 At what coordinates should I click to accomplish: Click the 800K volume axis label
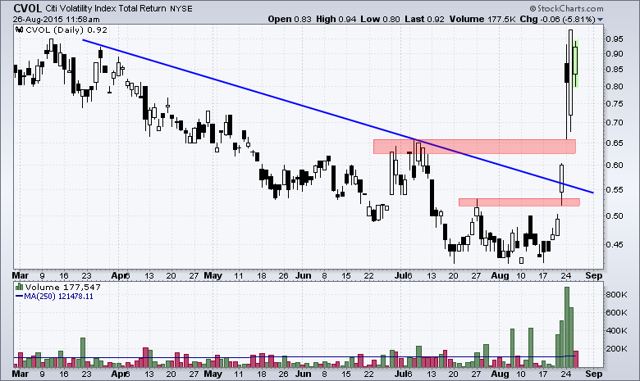click(x=616, y=295)
